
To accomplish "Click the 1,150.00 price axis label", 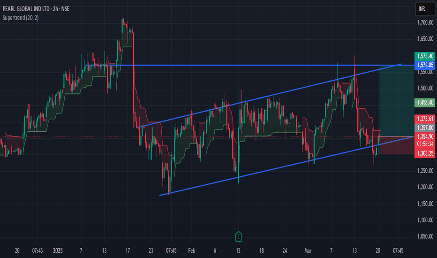I will [x=425, y=204].
